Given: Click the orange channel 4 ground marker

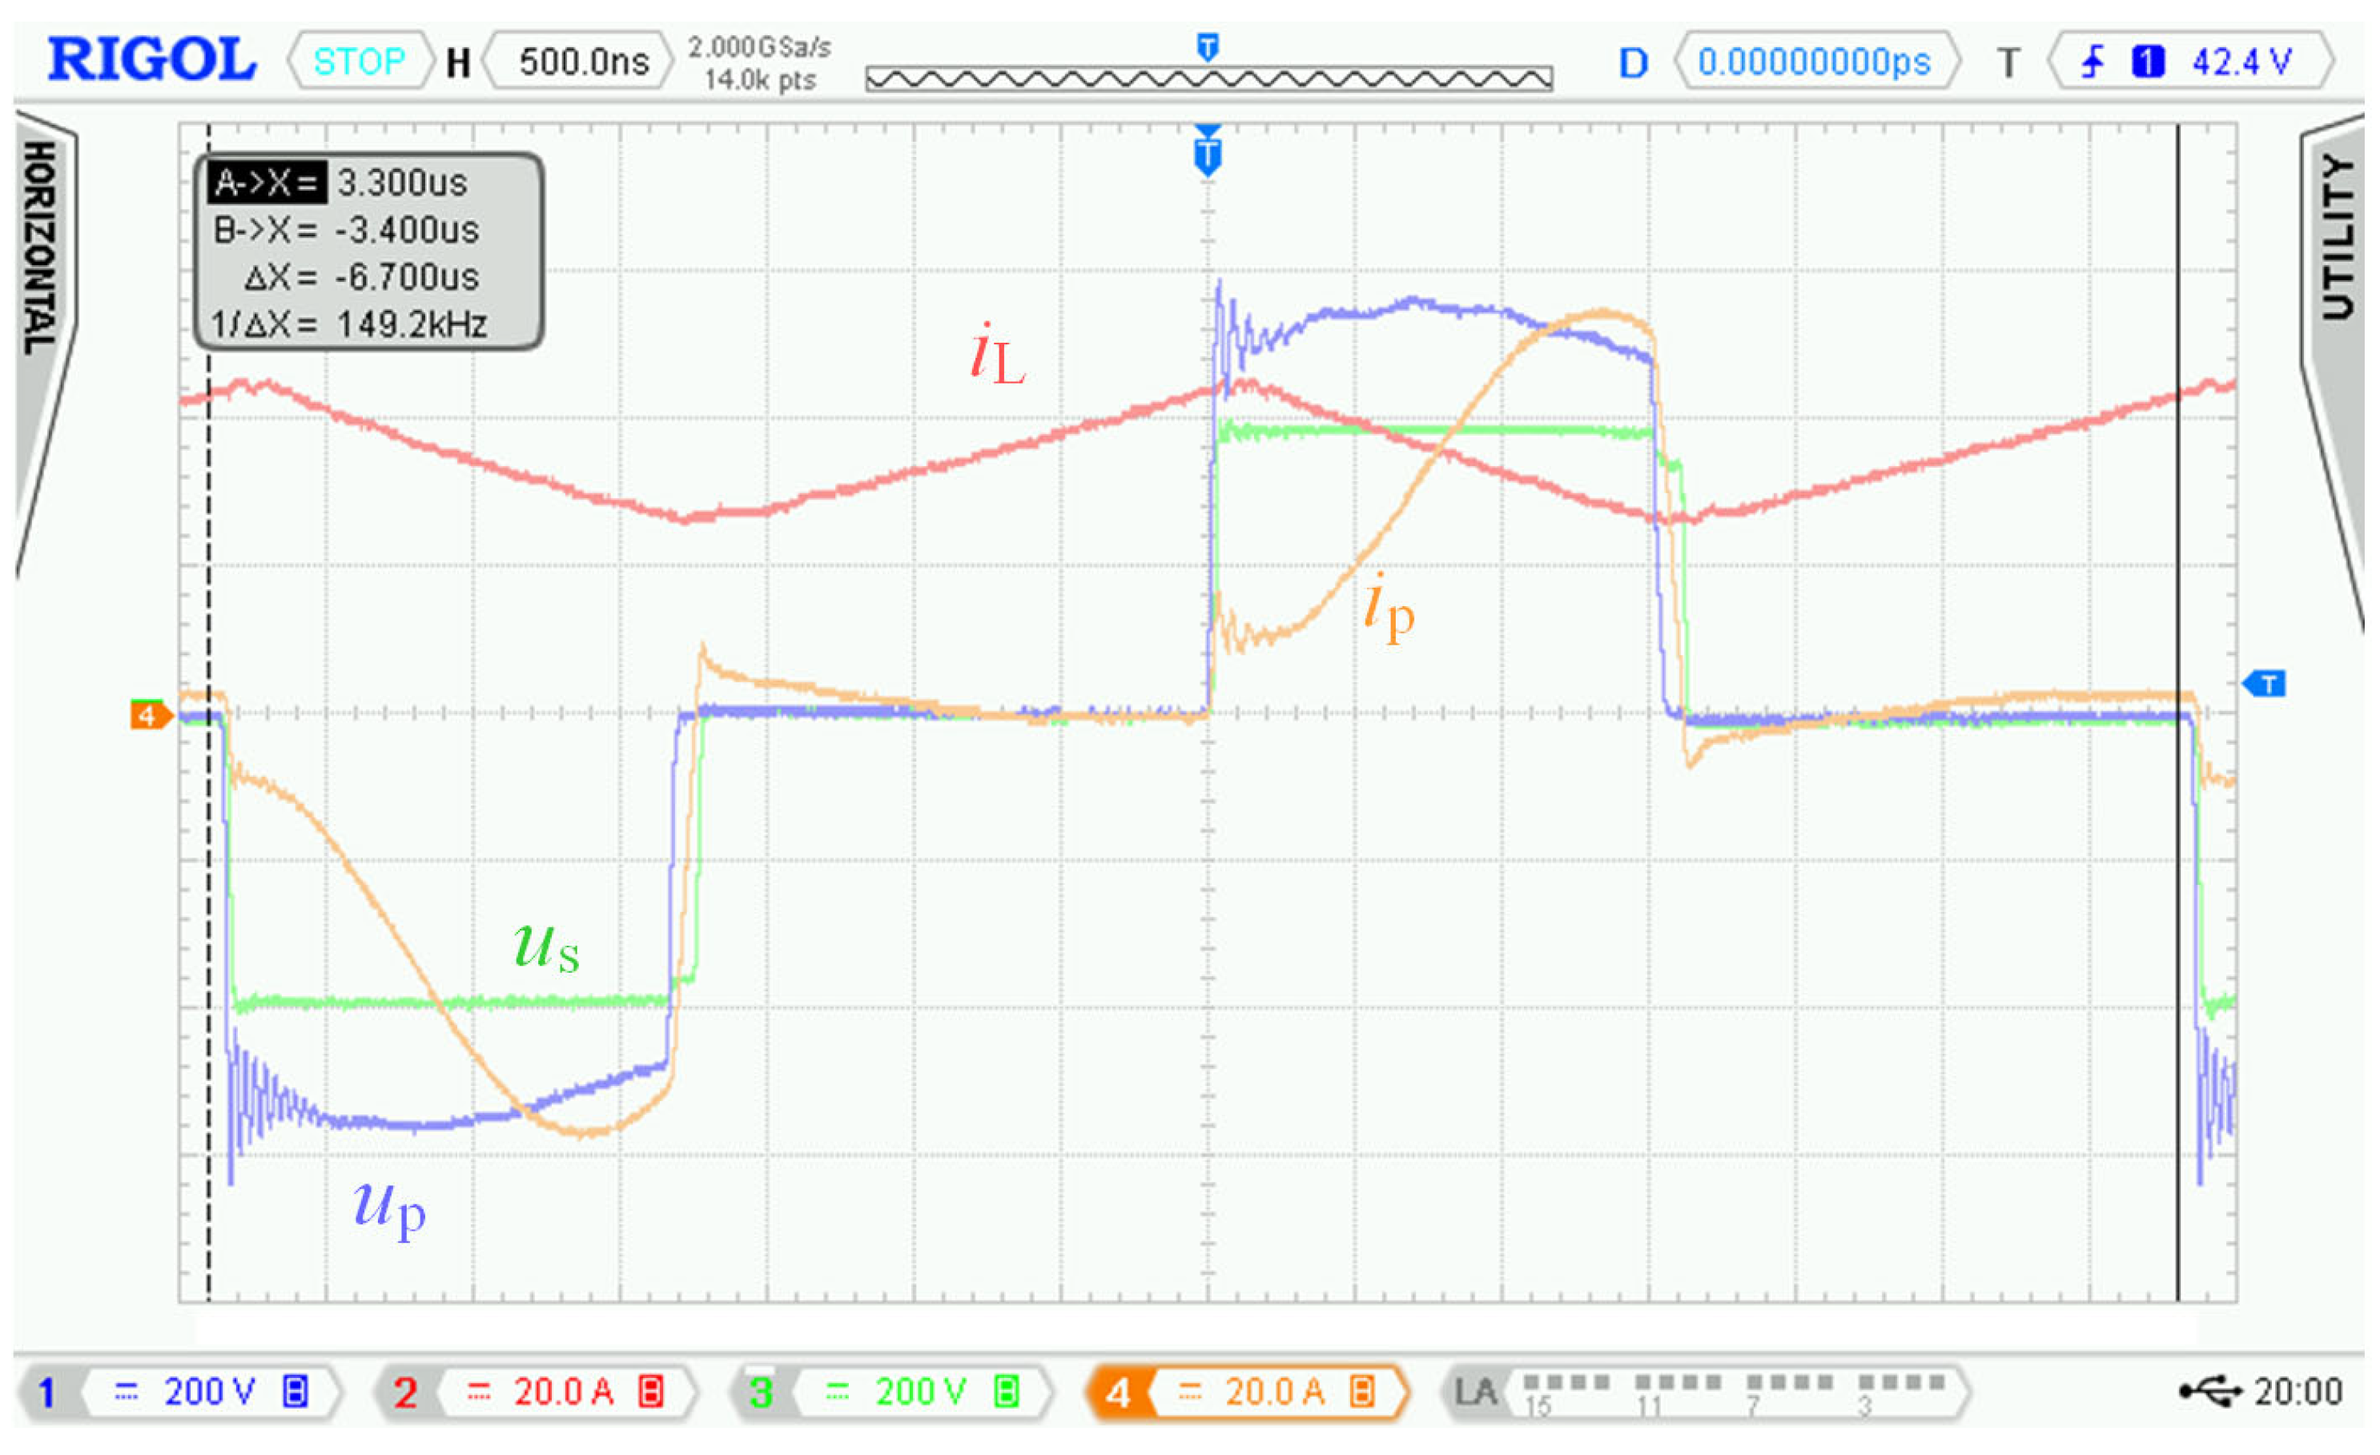Looking at the screenshot, I should (x=149, y=715).
